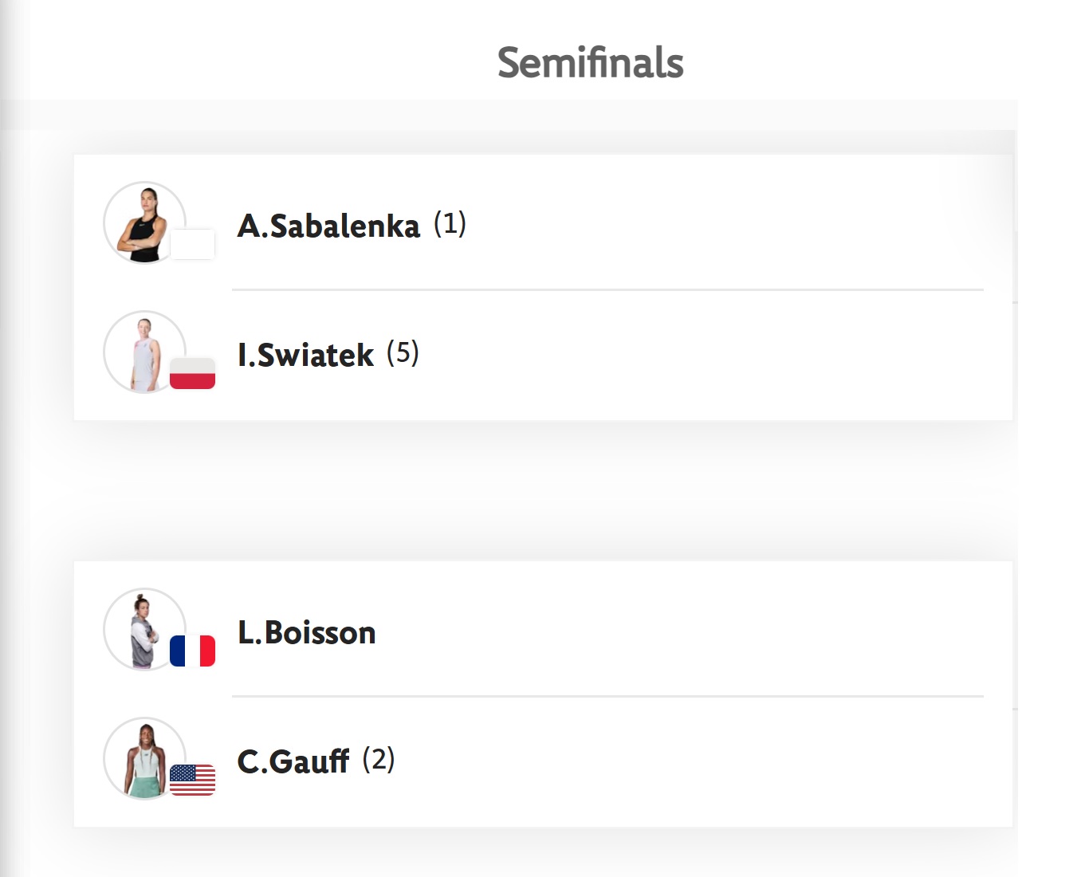Viewport: 1081px width, 877px height.
Task: Click the Poland flag icon
Action: [192, 374]
